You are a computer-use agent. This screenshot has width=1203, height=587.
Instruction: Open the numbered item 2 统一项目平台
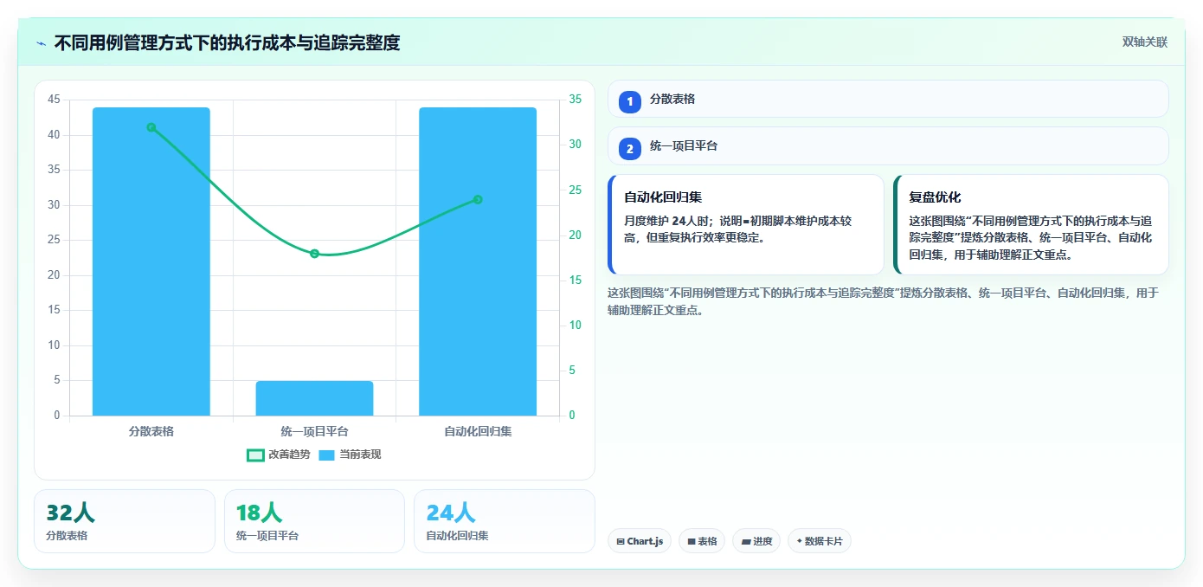tap(888, 146)
